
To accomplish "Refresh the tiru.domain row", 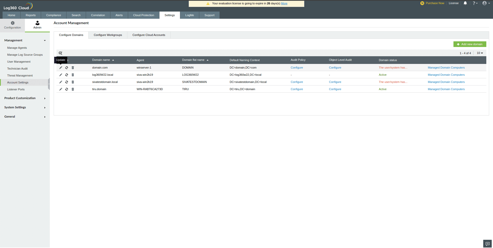I will (67, 89).
